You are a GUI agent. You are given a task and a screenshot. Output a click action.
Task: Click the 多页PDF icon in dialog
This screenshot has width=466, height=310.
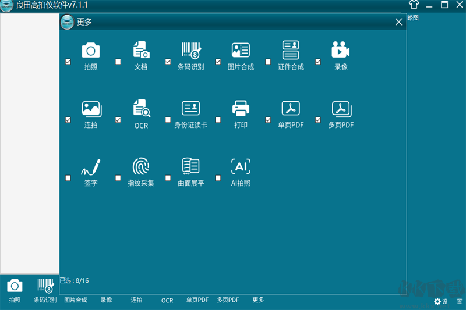(341, 109)
